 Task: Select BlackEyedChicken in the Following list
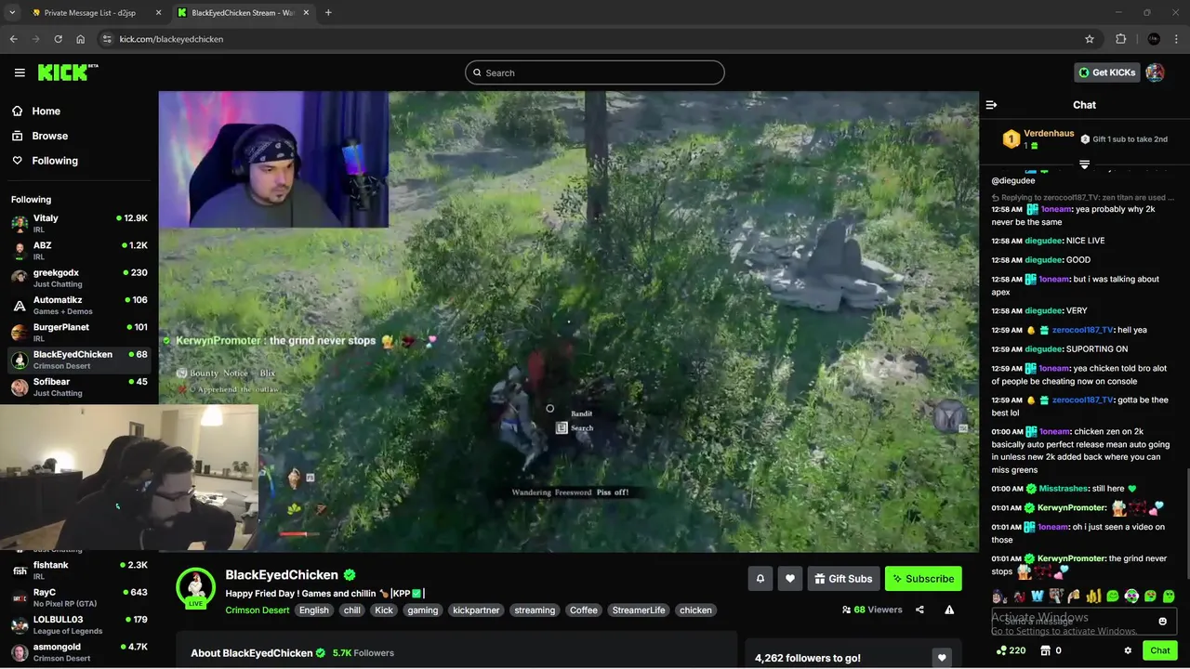coord(79,360)
